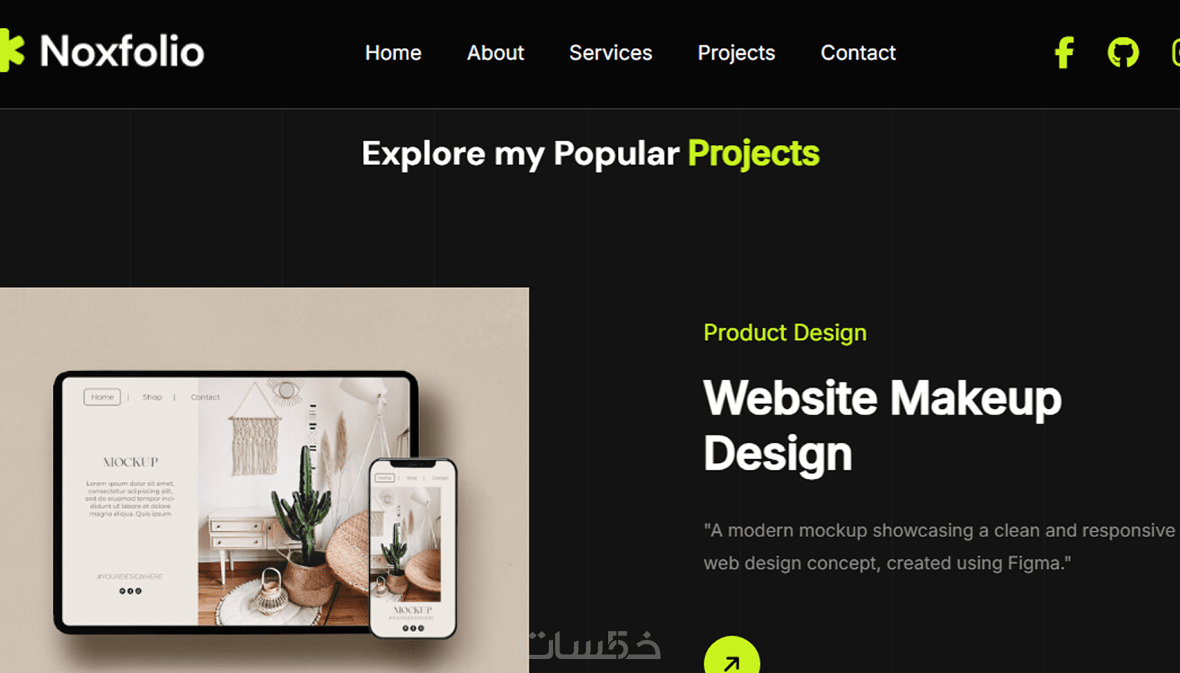The width and height of the screenshot is (1180, 673).
Task: Open the GitHub profile icon
Action: [x=1123, y=53]
